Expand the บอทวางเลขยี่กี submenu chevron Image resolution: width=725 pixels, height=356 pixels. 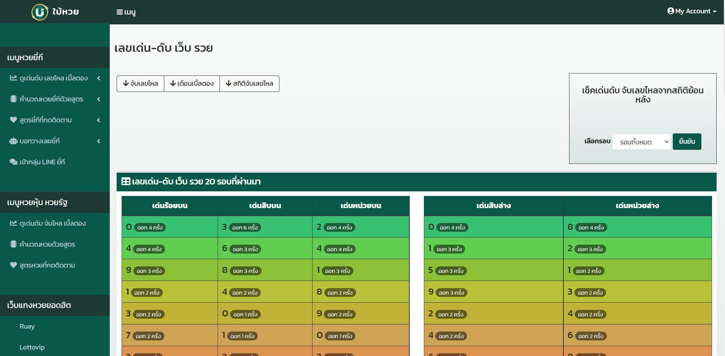click(x=99, y=141)
